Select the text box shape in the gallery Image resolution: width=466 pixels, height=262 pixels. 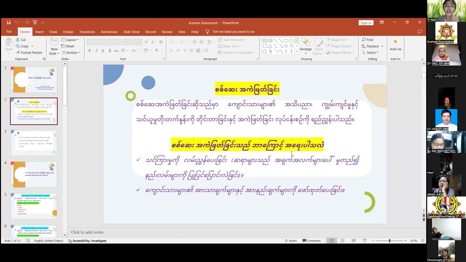pyautogui.click(x=265, y=40)
